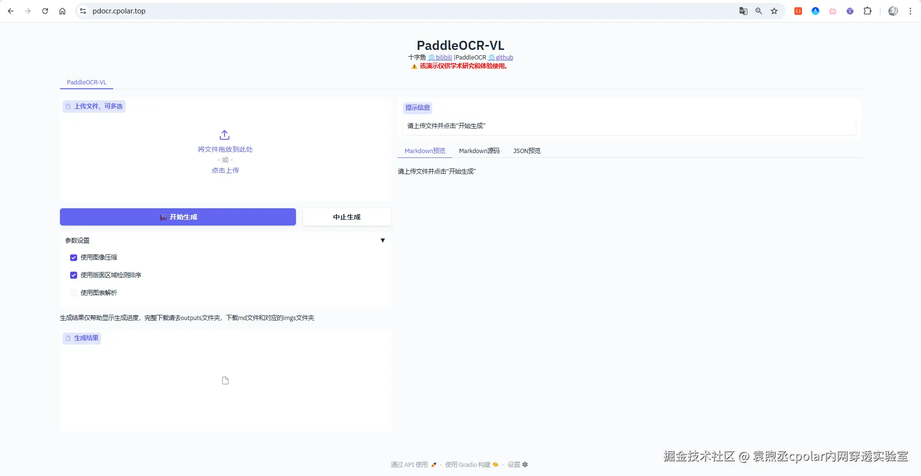The width and height of the screenshot is (921, 476).
Task: Go back to the previous page
Action: 11,11
